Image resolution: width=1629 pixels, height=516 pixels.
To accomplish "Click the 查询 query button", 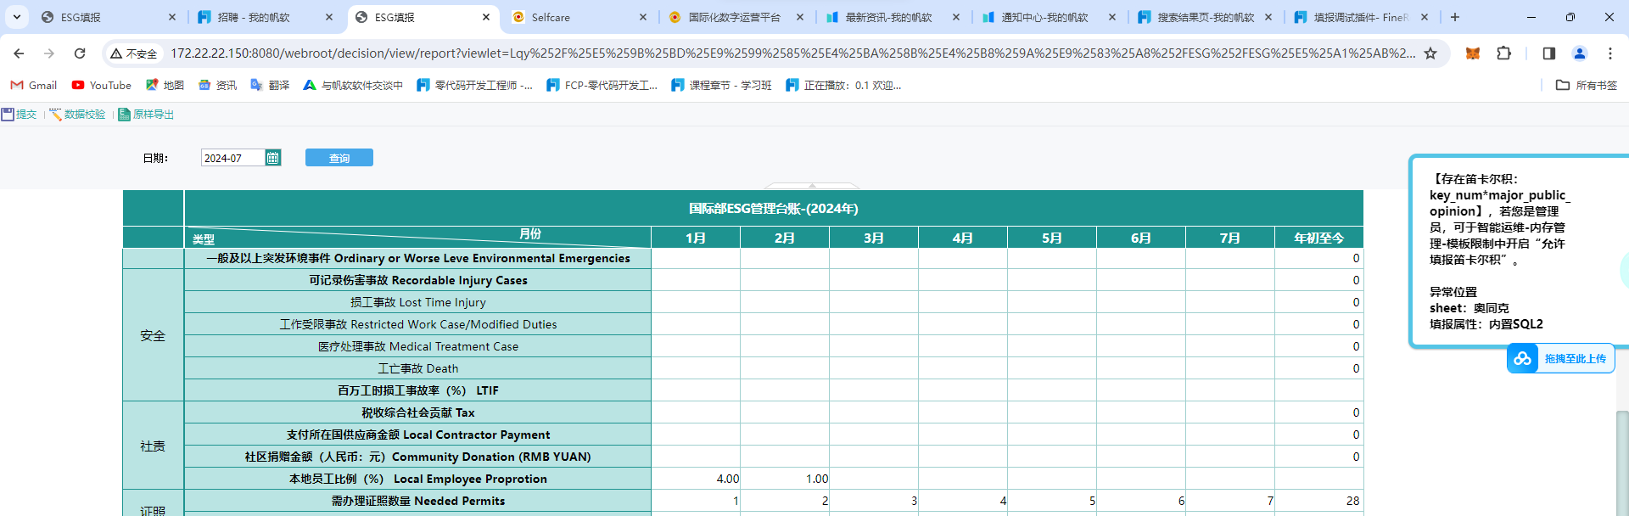I will pos(339,158).
